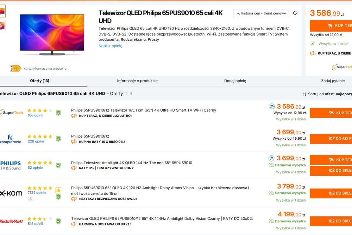
Task: Select the first product thumbnail image
Action: pyautogui.click(x=2, y=11)
